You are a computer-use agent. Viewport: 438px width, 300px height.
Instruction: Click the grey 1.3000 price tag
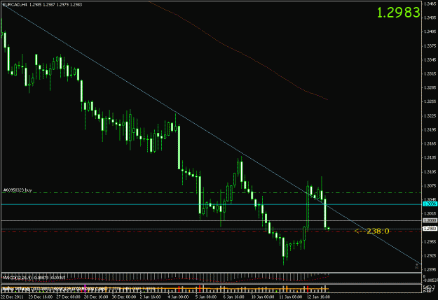[x=430, y=220]
